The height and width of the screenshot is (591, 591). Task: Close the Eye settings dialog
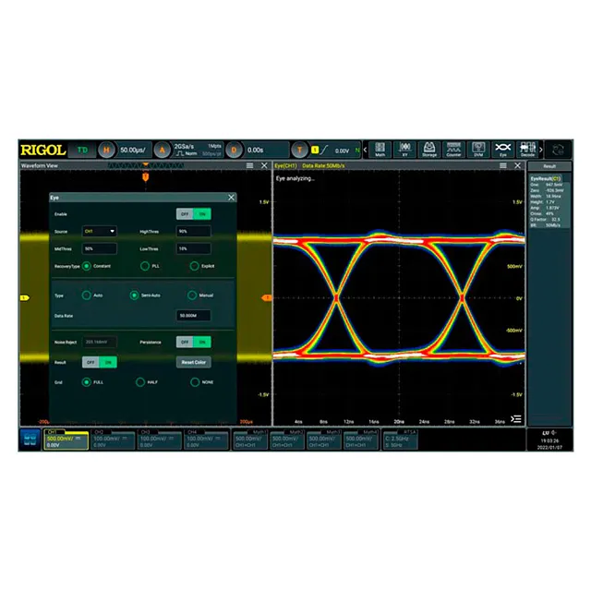pos(231,197)
